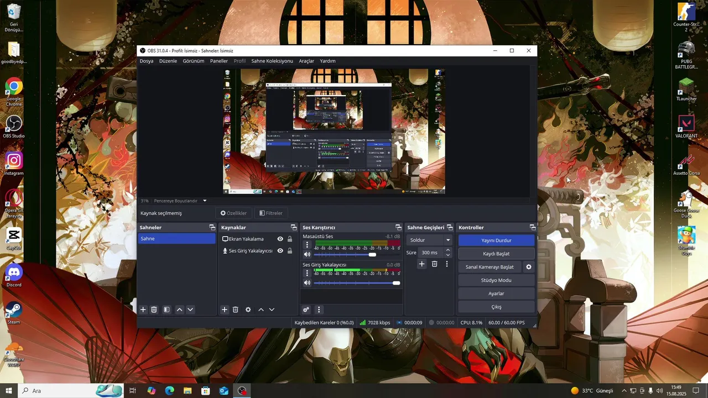Move scene down in Sahneler panel

(x=190, y=310)
